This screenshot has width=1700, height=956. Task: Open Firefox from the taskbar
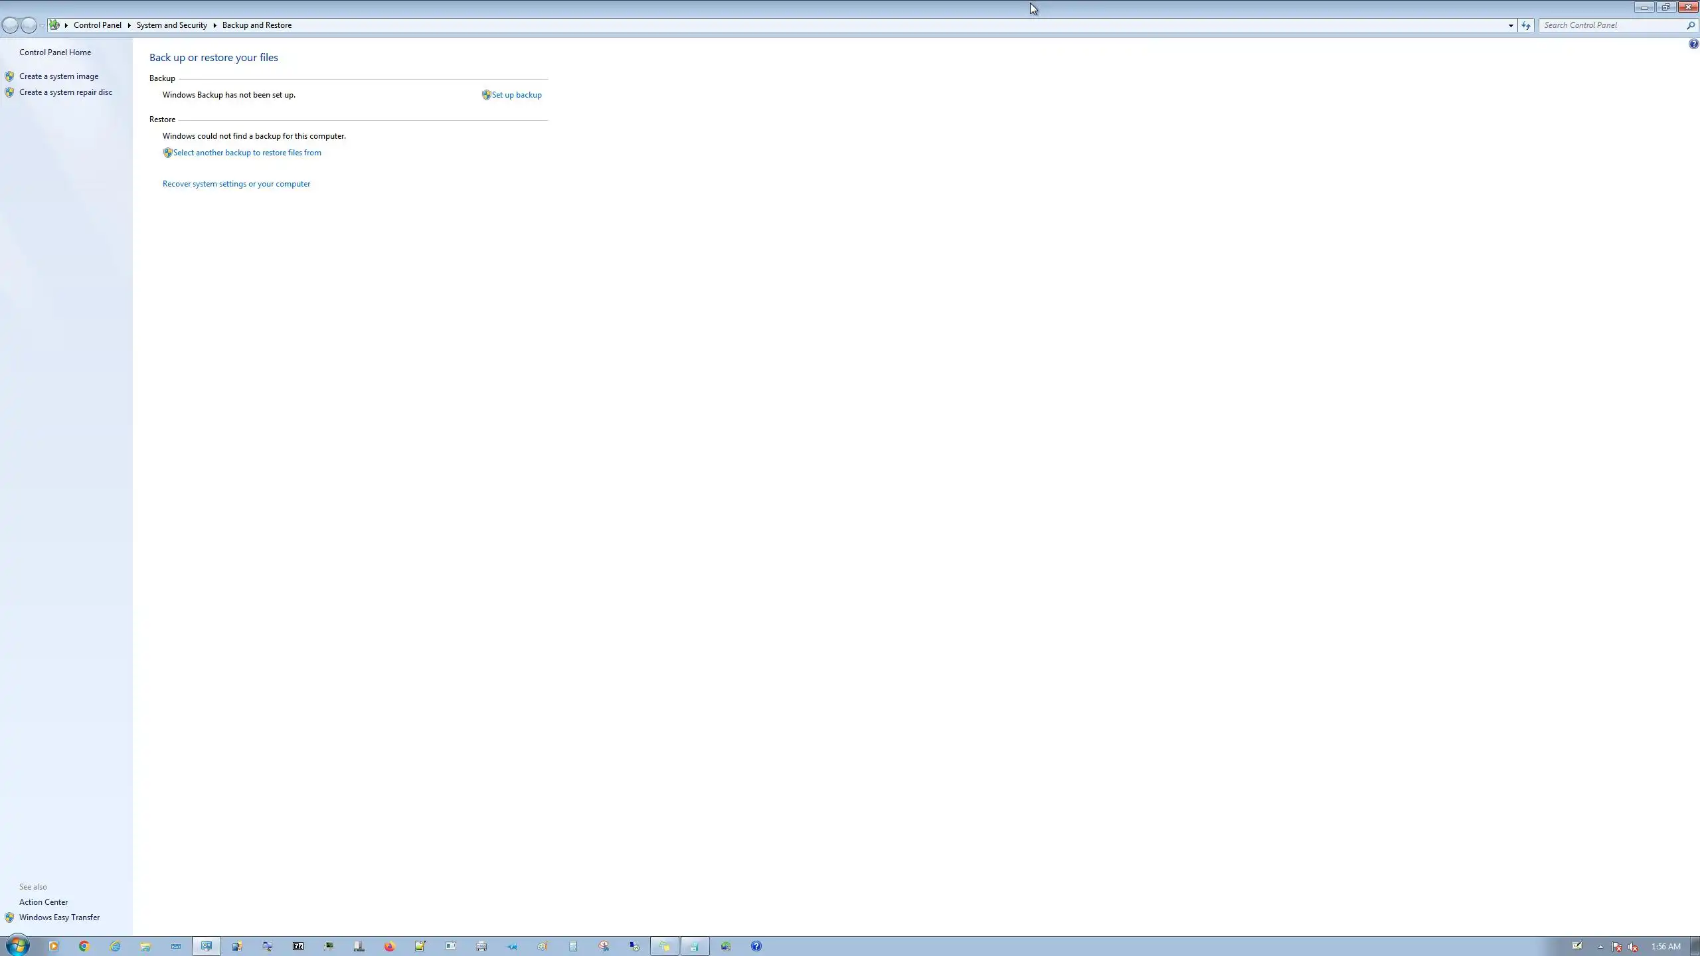pos(389,946)
